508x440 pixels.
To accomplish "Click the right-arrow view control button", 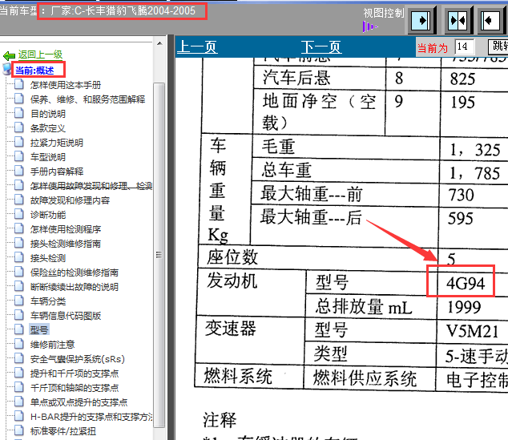I will pos(421,20).
